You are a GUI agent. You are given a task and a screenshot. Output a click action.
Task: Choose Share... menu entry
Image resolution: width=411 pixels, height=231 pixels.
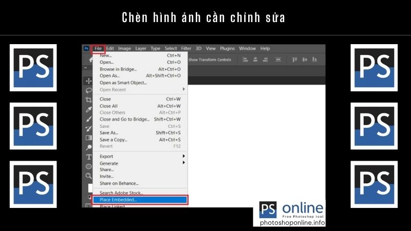pyautogui.click(x=140, y=170)
